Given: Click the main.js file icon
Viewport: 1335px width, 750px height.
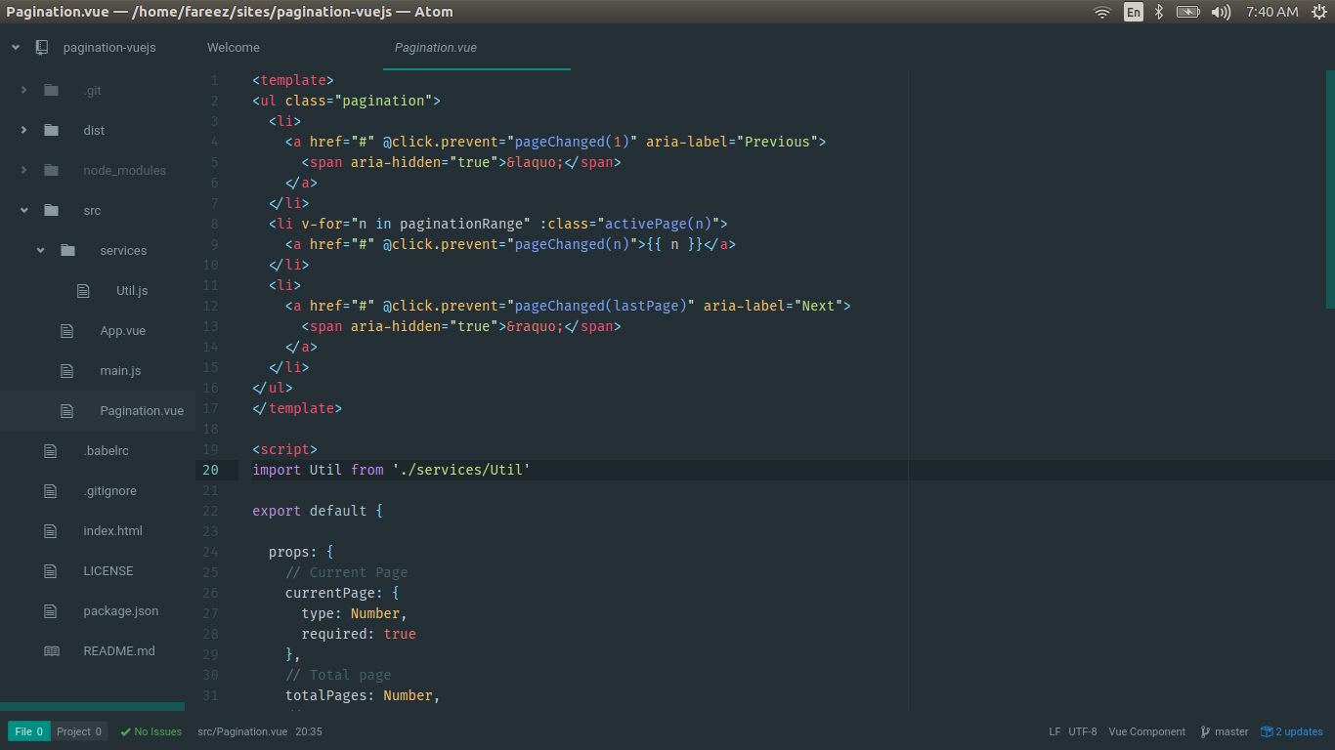Looking at the screenshot, I should click(67, 370).
